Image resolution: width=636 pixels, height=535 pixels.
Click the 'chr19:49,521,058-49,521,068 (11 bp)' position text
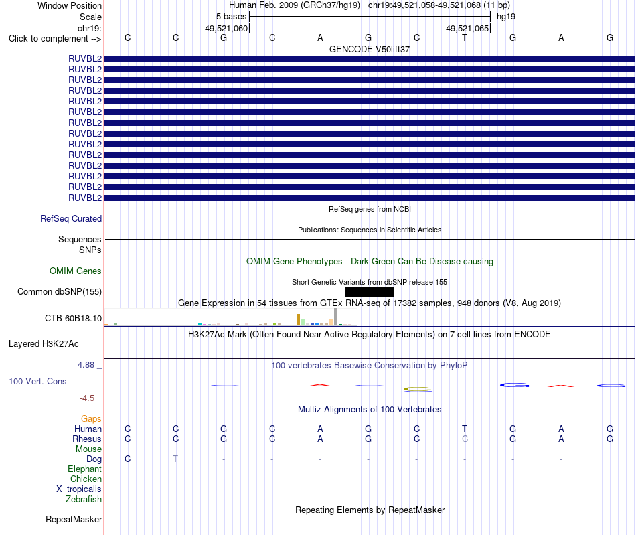point(439,5)
